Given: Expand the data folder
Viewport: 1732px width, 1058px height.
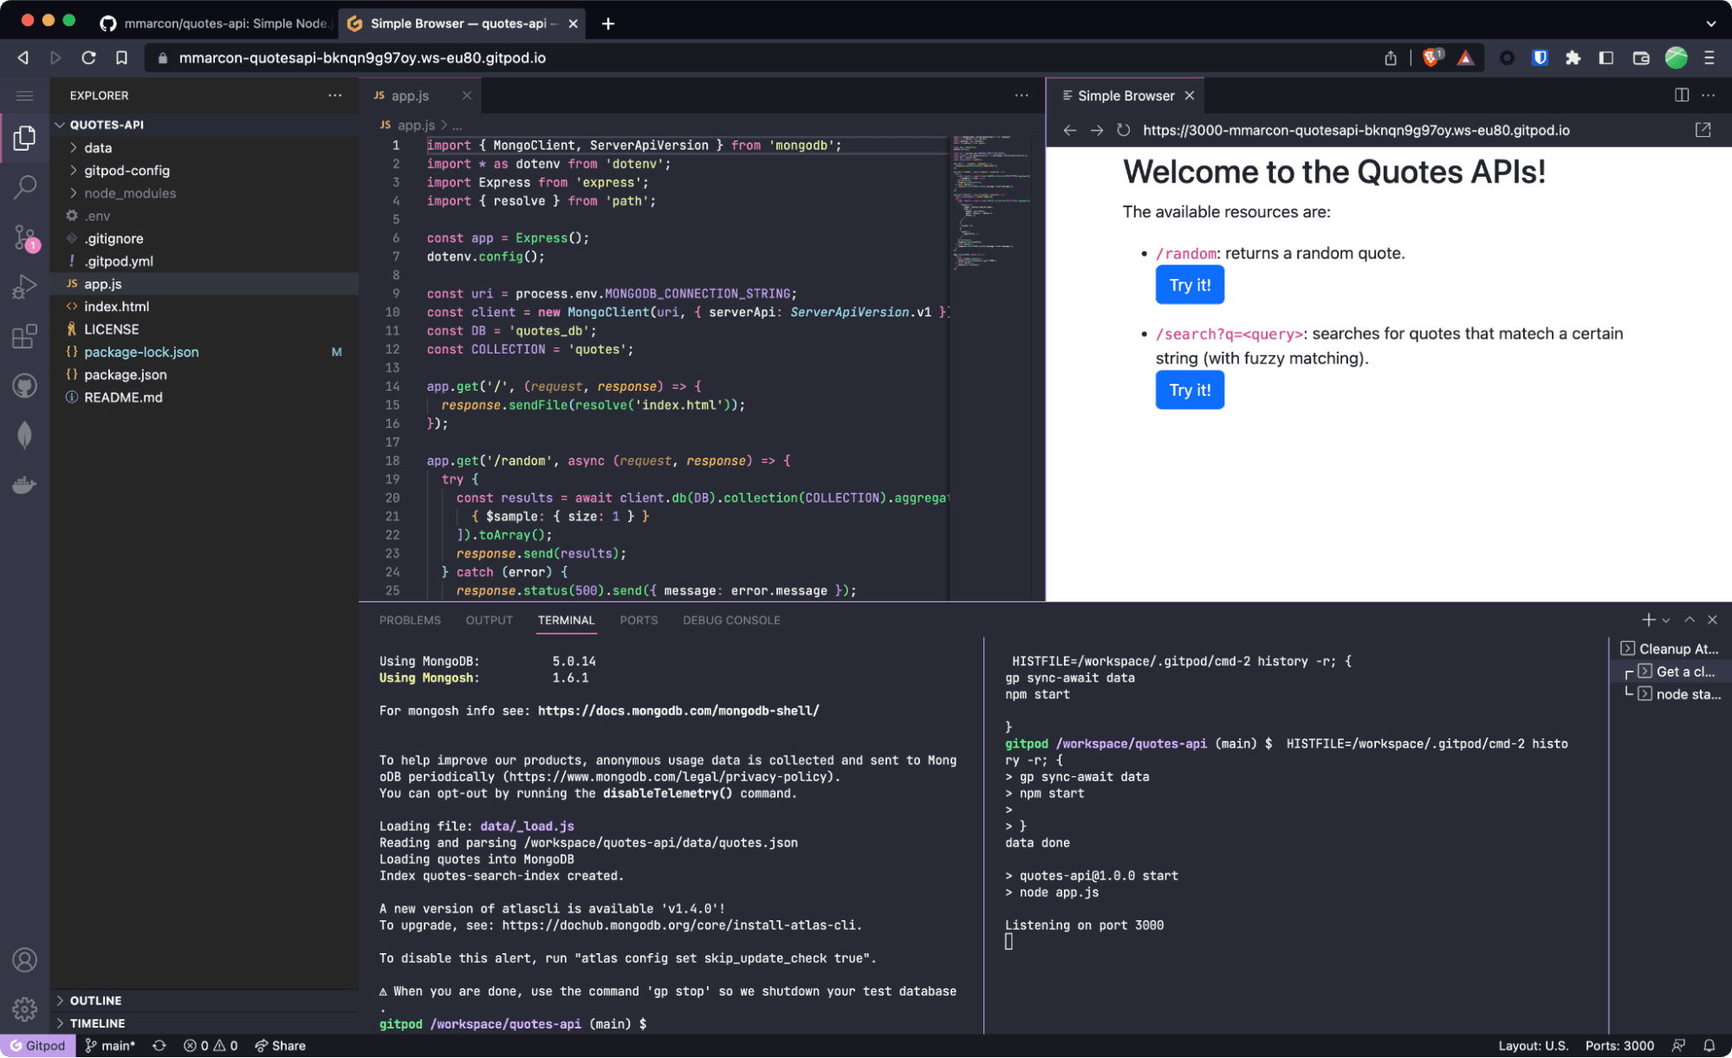Looking at the screenshot, I should pyautogui.click(x=97, y=148).
